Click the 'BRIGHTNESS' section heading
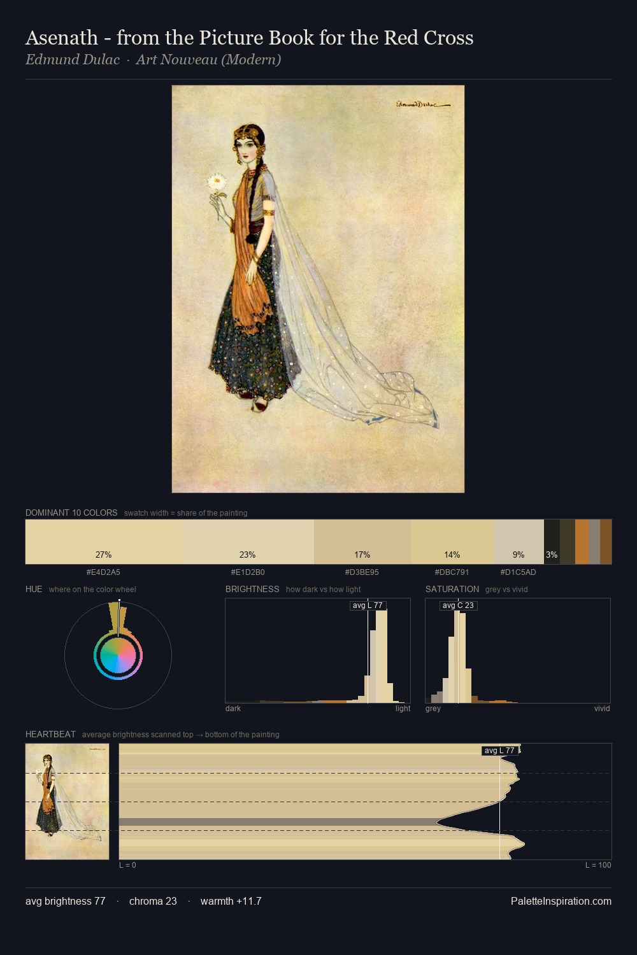637x955 pixels. point(252,589)
